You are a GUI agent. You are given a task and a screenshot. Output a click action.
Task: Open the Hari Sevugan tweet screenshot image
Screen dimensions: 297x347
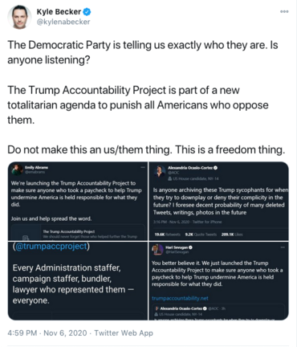point(218,281)
